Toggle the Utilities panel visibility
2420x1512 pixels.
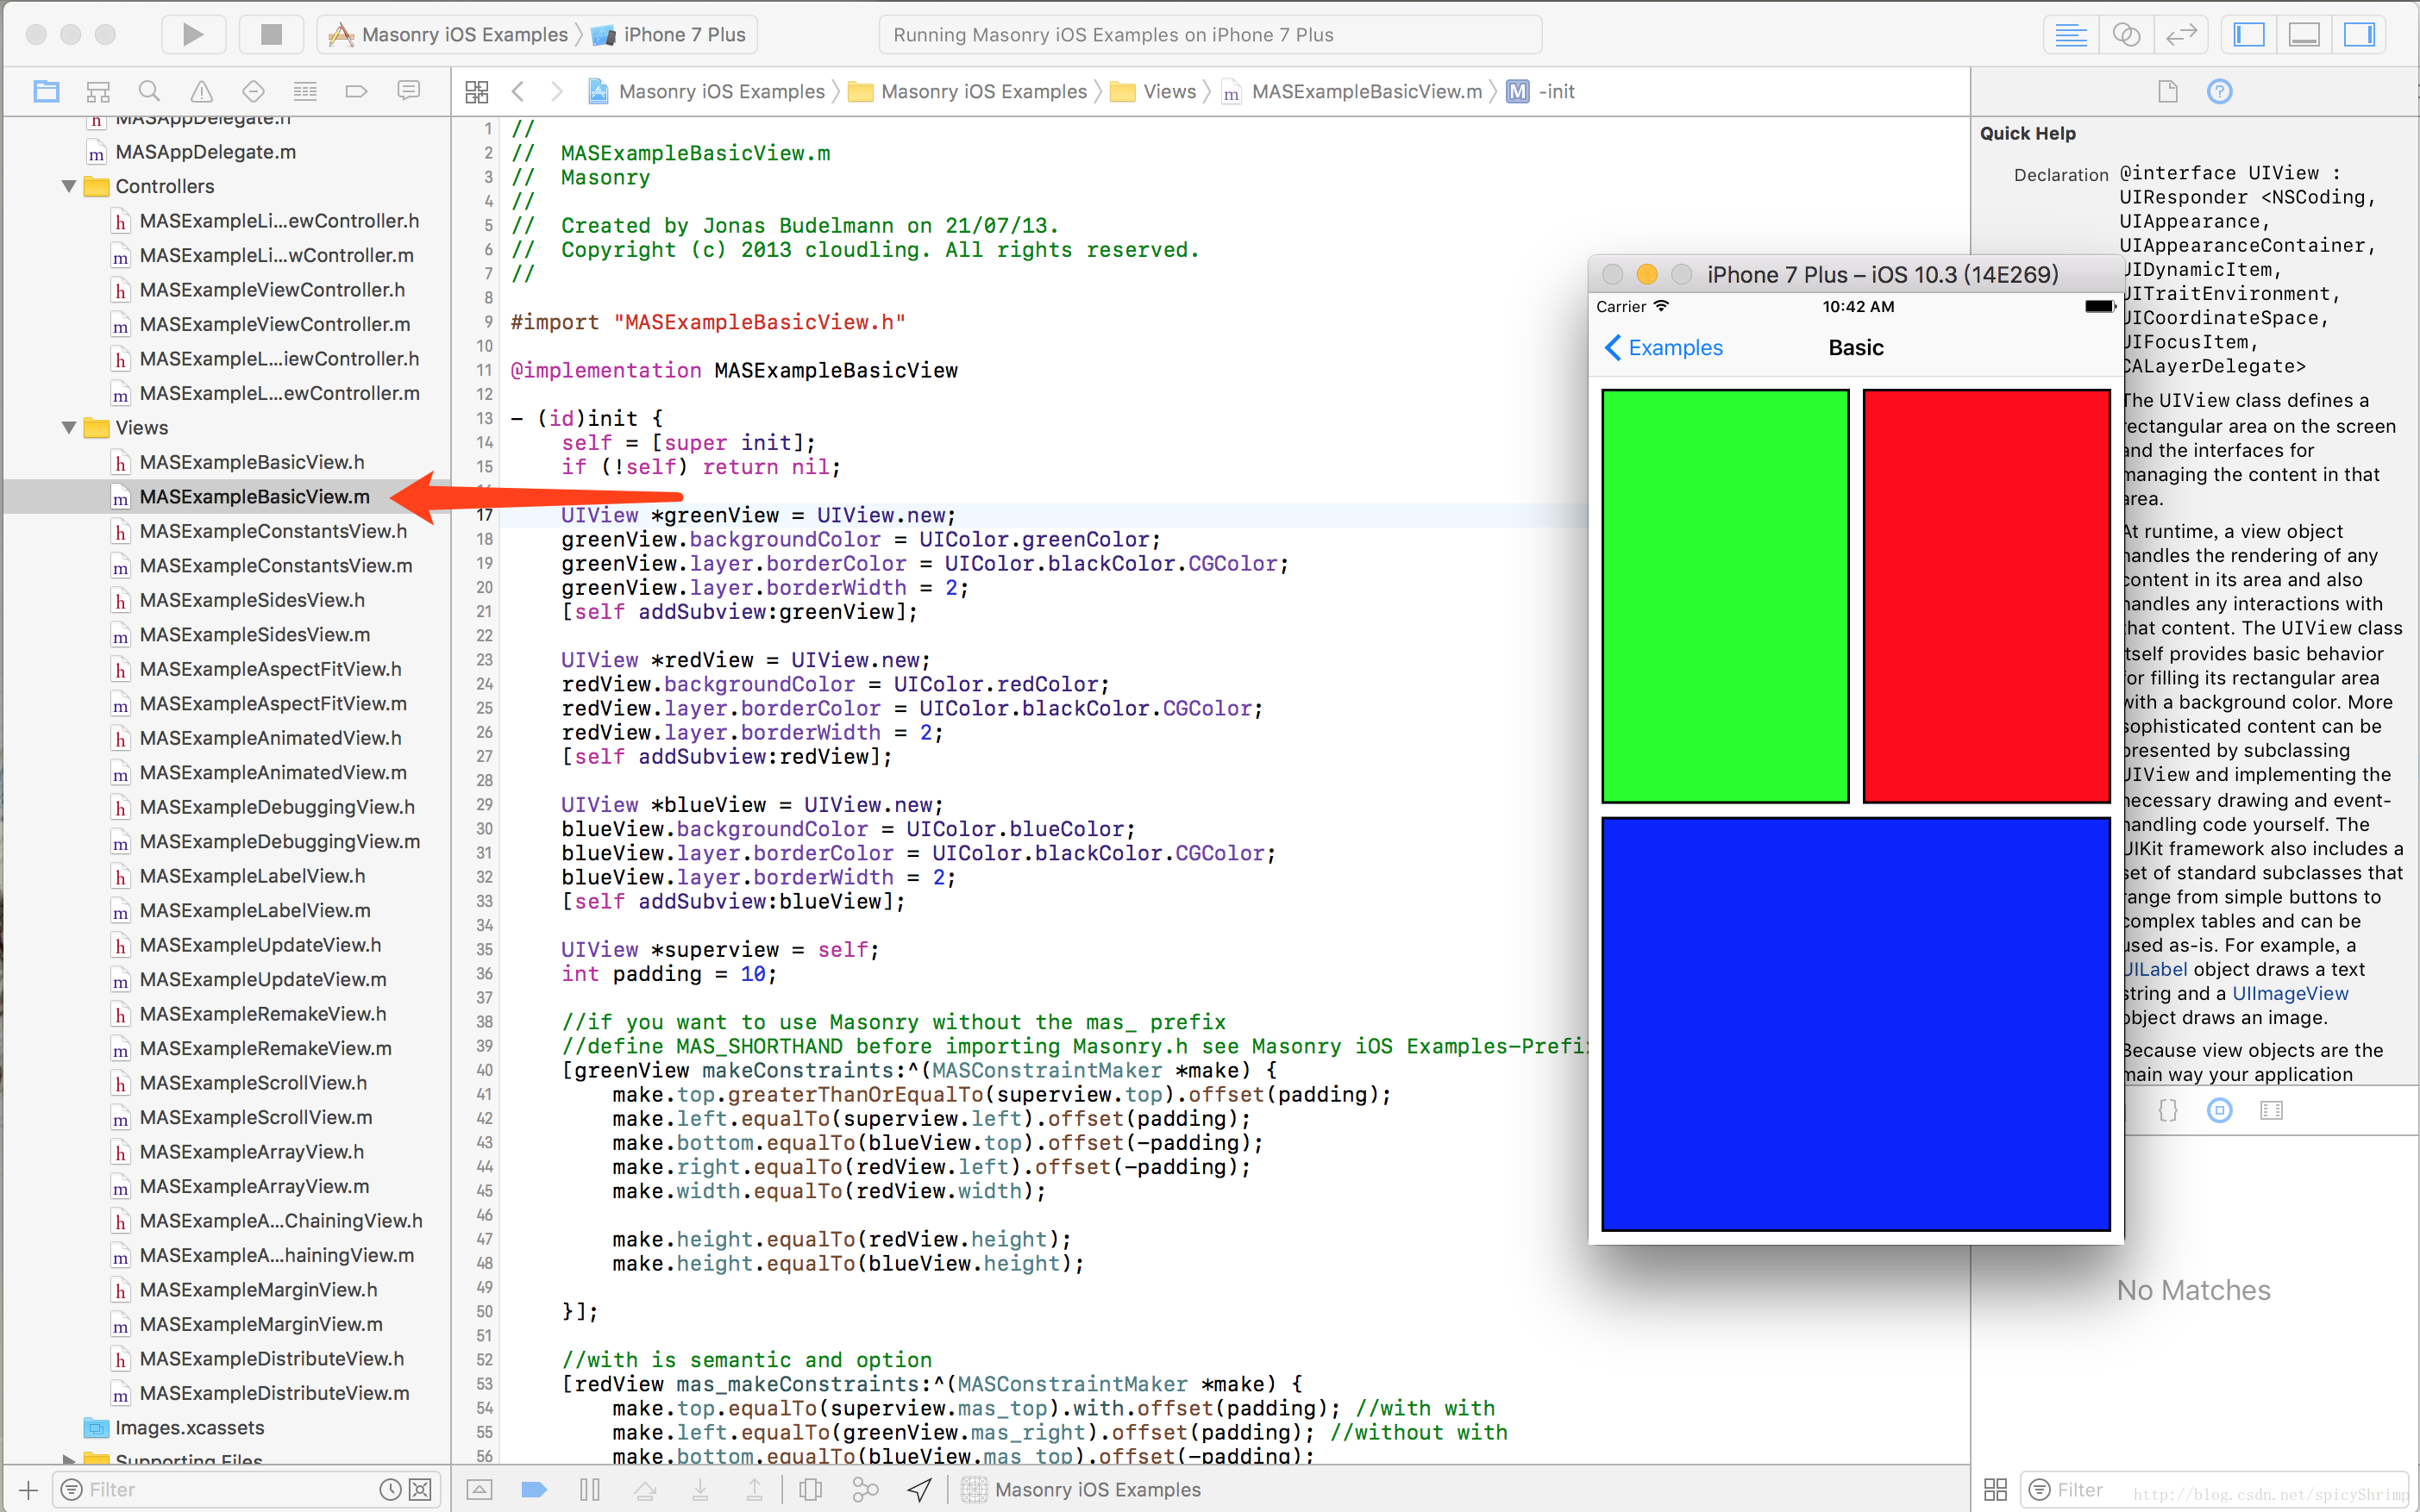pyautogui.click(x=2359, y=35)
